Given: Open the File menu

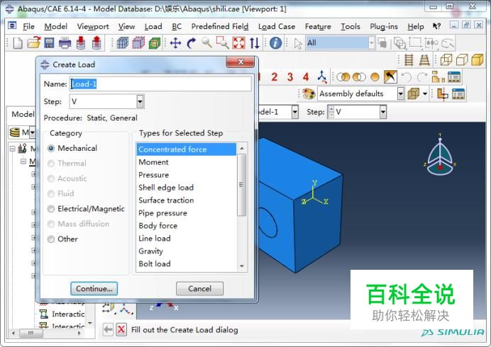Looking at the screenshot, I should tap(28, 27).
